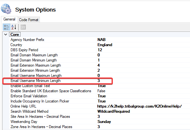Click the Property Pages toolbar icon

pos(23,27)
